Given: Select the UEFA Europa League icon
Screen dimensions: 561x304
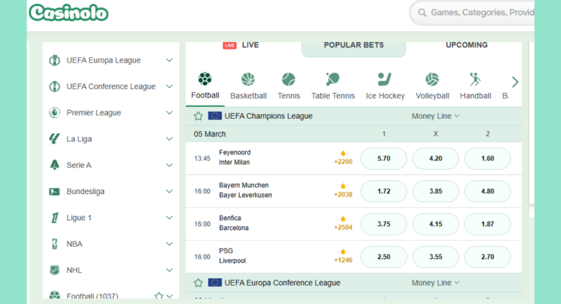Looking at the screenshot, I should 54,60.
